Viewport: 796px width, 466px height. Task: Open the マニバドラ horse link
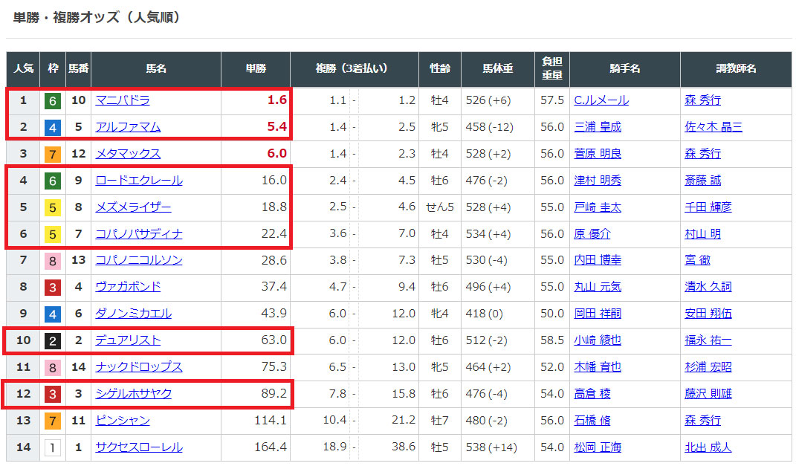pos(123,100)
